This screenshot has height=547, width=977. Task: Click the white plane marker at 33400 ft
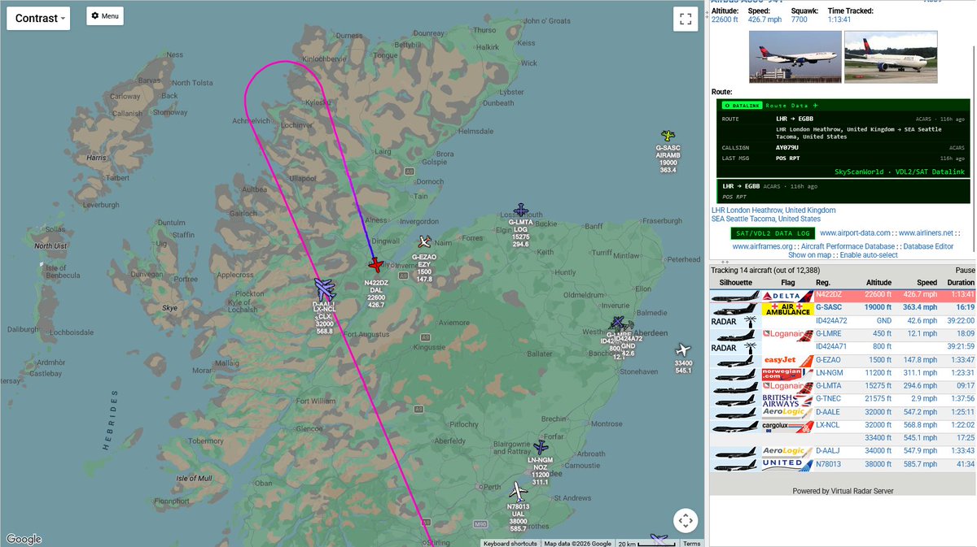tap(682, 349)
